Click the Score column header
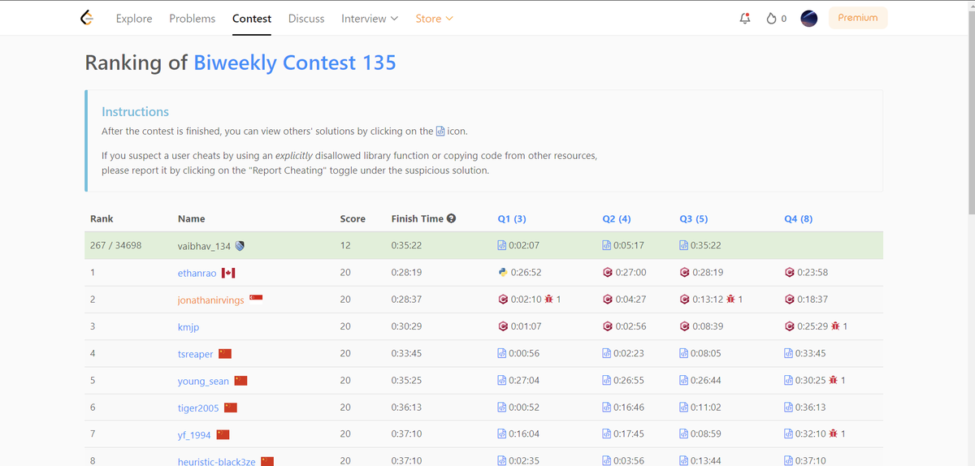Screen dimensions: 975x466 pyautogui.click(x=353, y=218)
